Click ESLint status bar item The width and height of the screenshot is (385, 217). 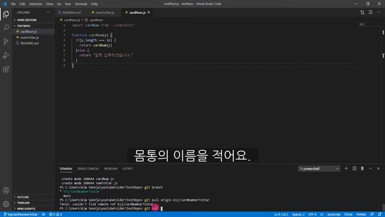[348, 215]
